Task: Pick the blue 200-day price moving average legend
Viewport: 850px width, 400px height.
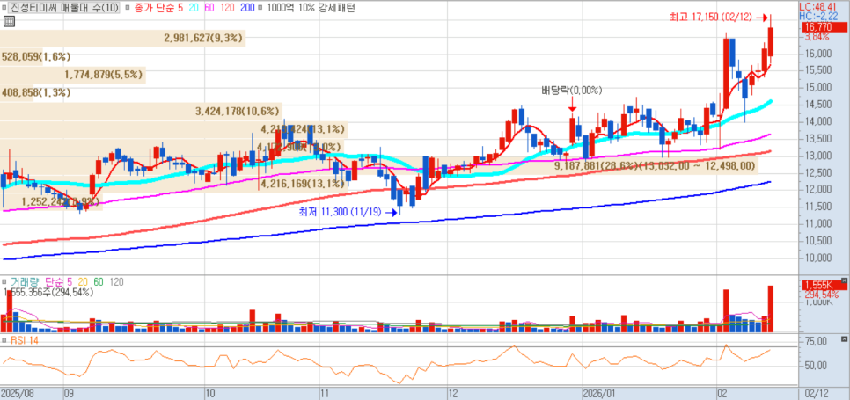Action: point(248,9)
